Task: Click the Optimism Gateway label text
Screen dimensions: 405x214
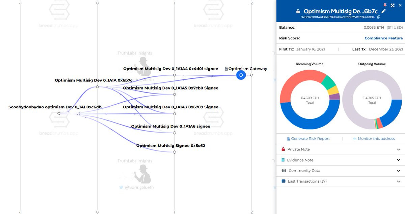Action: coord(248,69)
